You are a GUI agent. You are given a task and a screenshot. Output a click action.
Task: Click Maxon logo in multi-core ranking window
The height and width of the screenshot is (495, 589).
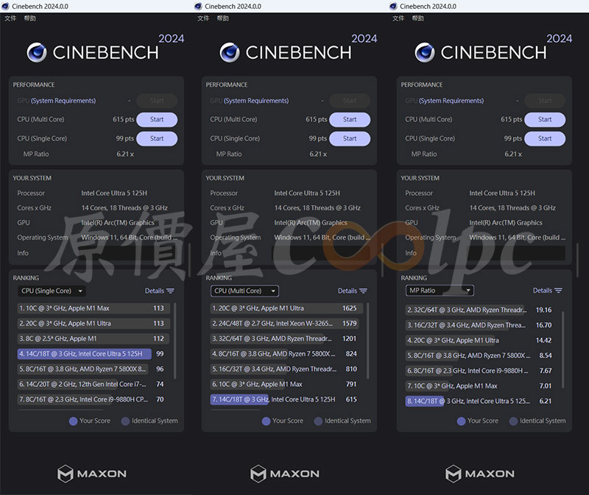(285, 474)
